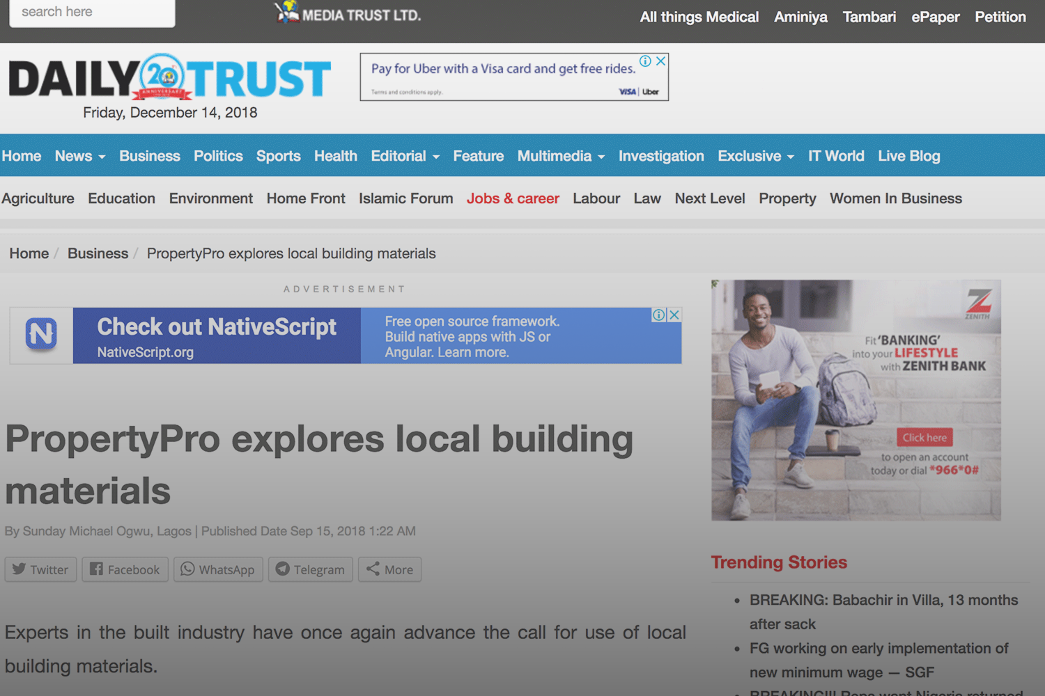Open the Multimedia dropdown menu
Screen dimensions: 1045x696
tap(561, 156)
